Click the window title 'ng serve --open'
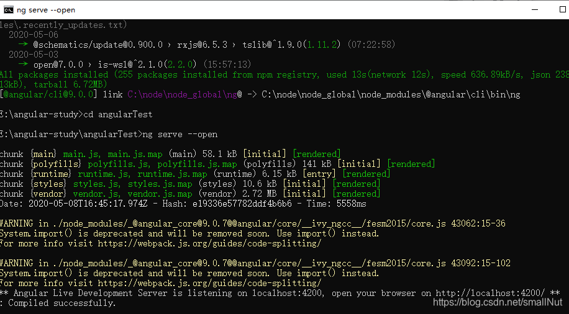 (x=46, y=10)
